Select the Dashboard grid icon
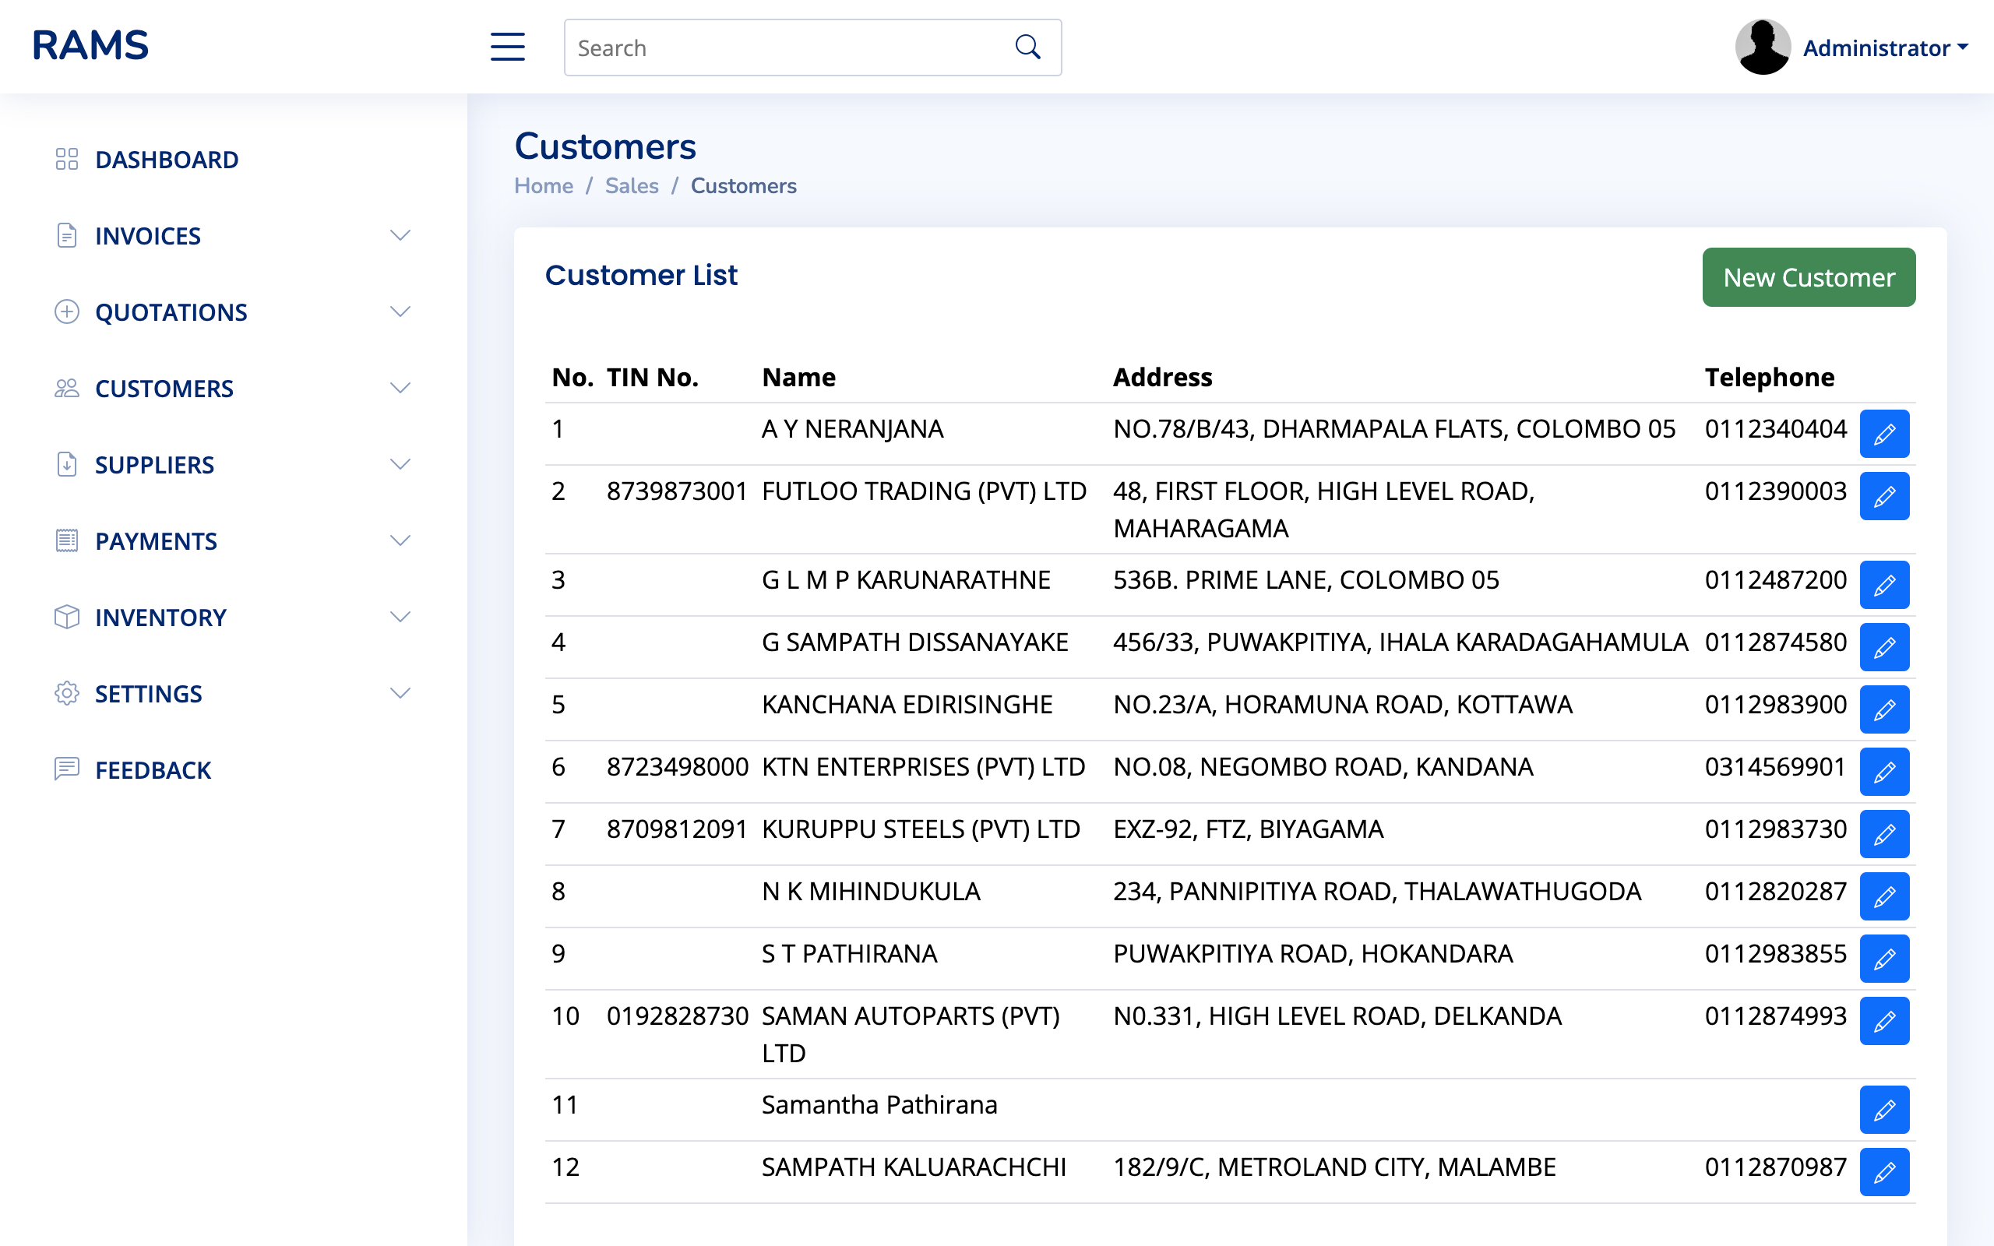The height and width of the screenshot is (1246, 1994). [67, 158]
